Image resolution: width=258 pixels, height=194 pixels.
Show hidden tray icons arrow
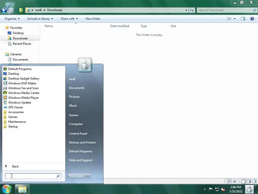[x=205, y=189]
